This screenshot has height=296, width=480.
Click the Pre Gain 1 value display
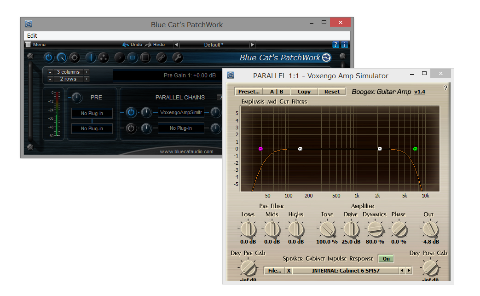click(x=168, y=75)
